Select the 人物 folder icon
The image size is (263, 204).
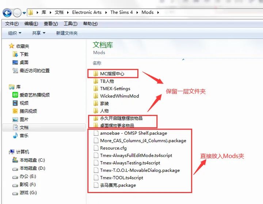pyautogui.click(x=96, y=111)
